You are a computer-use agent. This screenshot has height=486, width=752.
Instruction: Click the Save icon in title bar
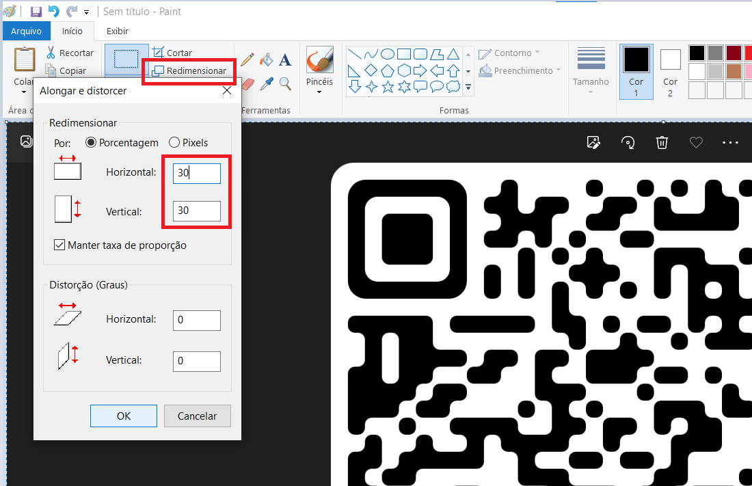36,12
